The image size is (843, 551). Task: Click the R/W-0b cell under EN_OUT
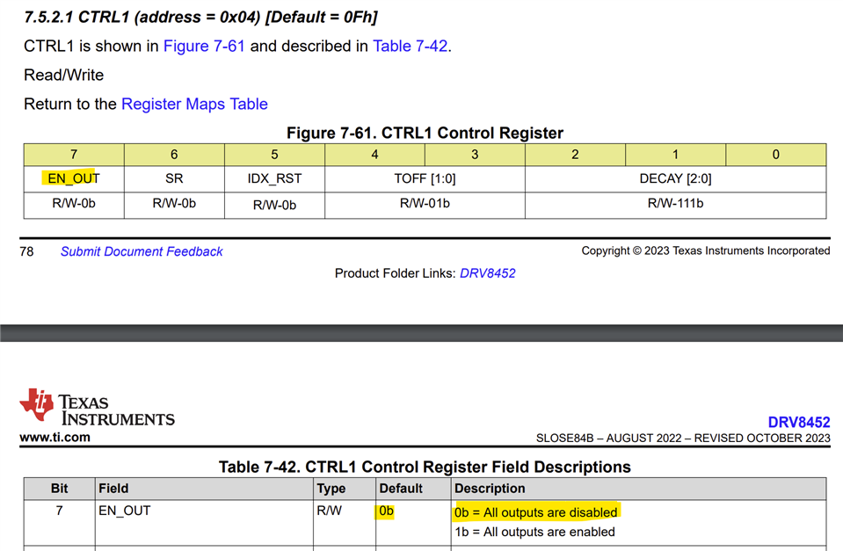click(74, 204)
